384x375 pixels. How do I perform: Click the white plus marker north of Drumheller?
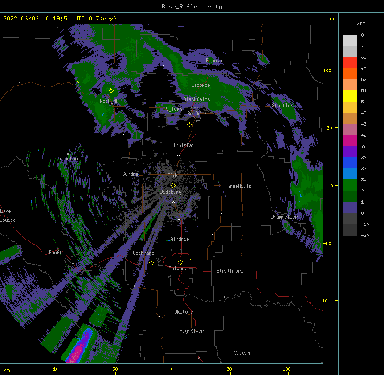[273, 167]
